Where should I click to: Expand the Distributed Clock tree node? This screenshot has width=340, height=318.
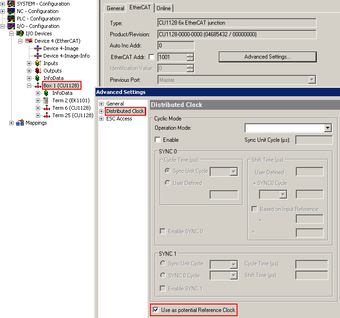pyautogui.click(x=101, y=111)
